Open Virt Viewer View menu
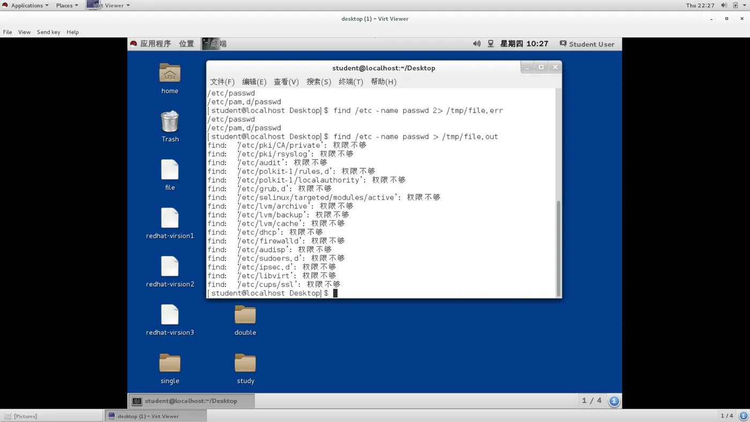This screenshot has height=422, width=750. tap(24, 32)
